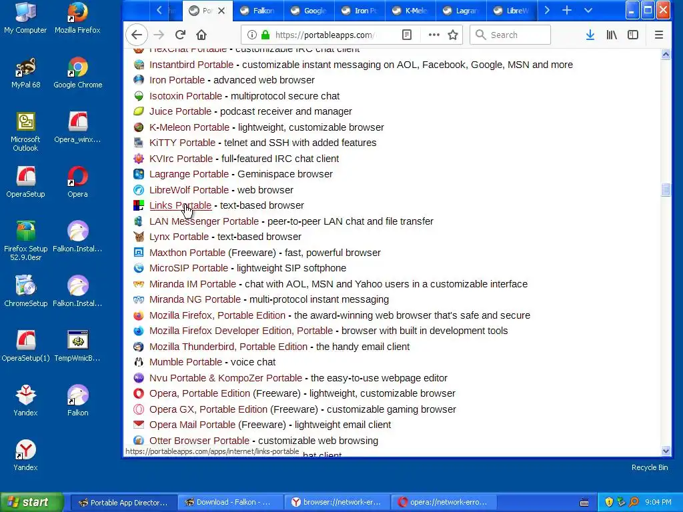
Task: Click the yellow security shield tray icon
Action: (x=609, y=502)
